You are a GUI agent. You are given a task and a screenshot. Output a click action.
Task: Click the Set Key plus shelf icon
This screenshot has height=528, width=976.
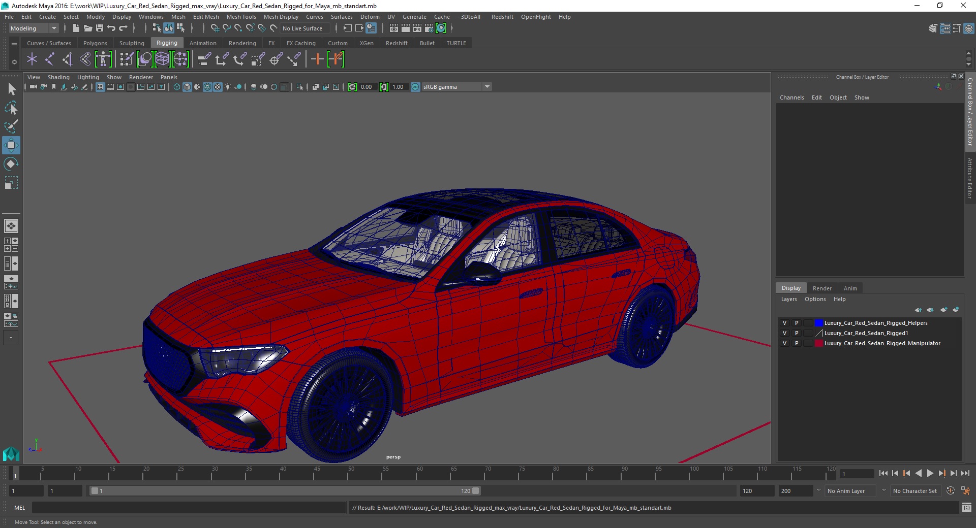(x=317, y=59)
